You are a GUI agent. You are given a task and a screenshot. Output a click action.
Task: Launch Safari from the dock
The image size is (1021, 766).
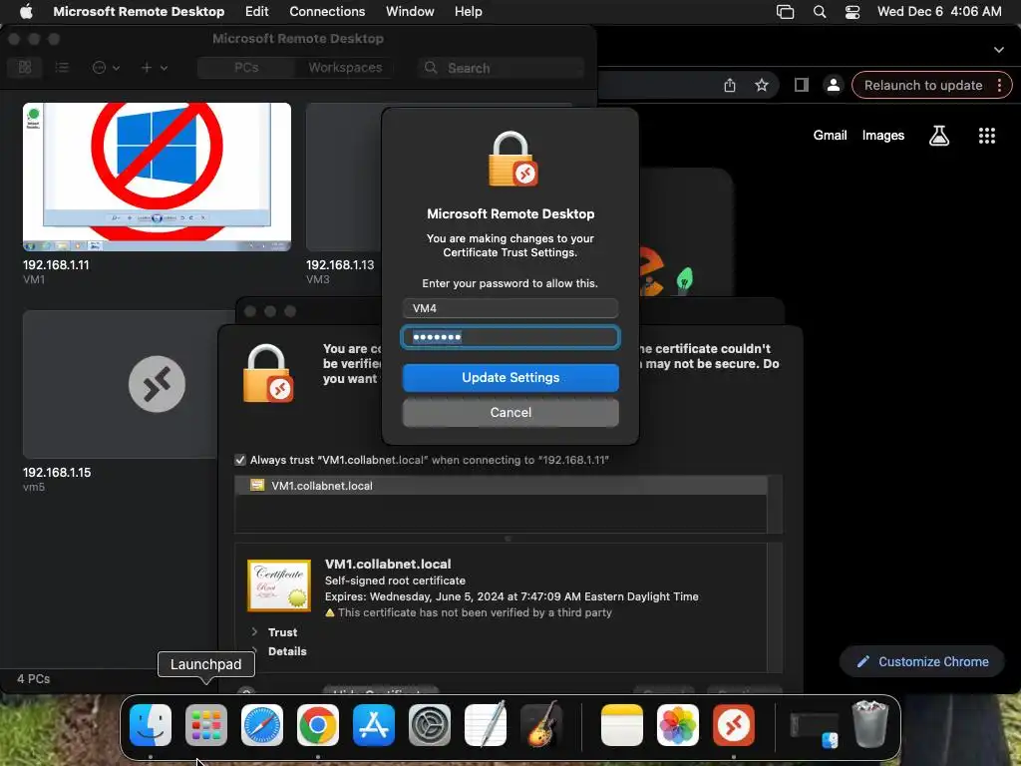pos(262,725)
